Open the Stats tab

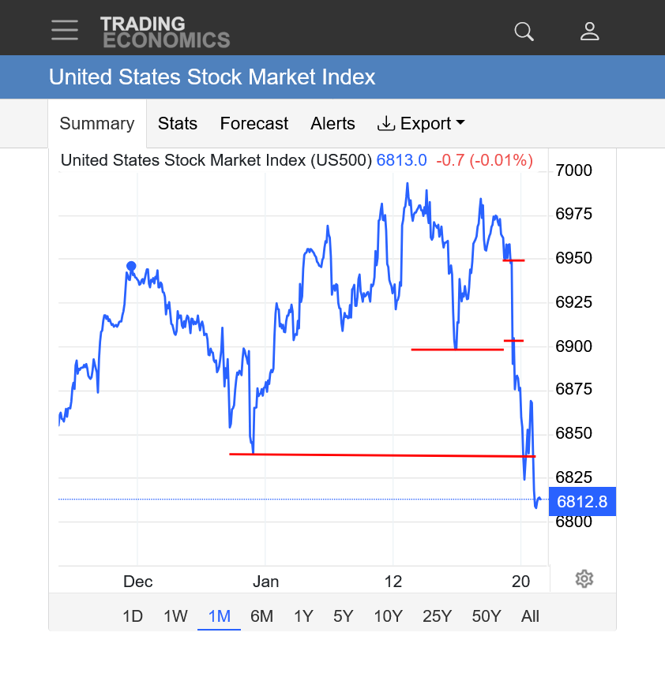click(x=178, y=124)
